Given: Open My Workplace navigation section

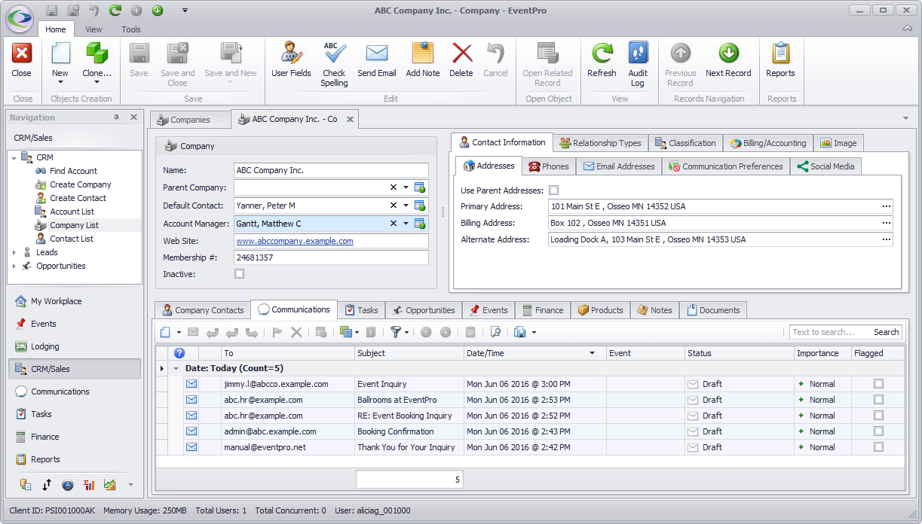Looking at the screenshot, I should coord(75,301).
